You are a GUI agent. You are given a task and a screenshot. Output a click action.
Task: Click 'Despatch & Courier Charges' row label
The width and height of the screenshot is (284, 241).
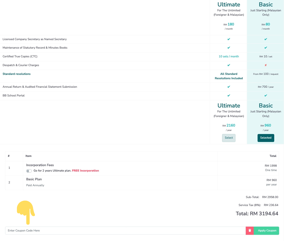(21, 65)
